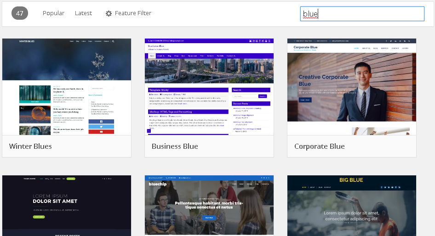This screenshot has width=435, height=236.
Task: Click the search field containing "blue"
Action: tap(362, 14)
